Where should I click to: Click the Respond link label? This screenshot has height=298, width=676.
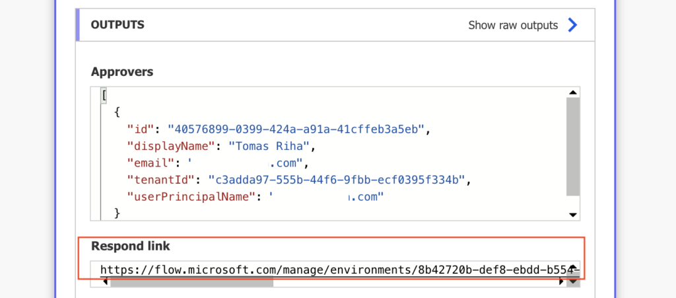(131, 246)
